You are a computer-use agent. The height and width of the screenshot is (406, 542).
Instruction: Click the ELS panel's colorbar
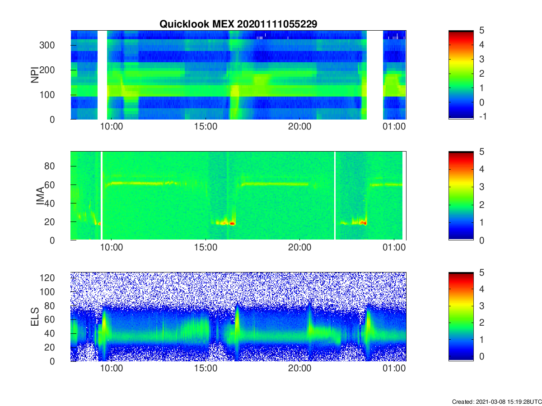point(461,317)
